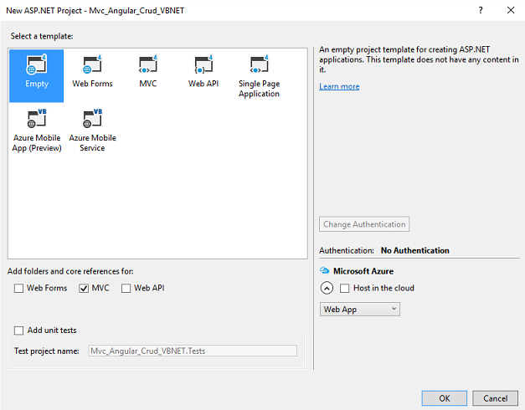
Task: Click the template description text
Action: click(x=419, y=59)
